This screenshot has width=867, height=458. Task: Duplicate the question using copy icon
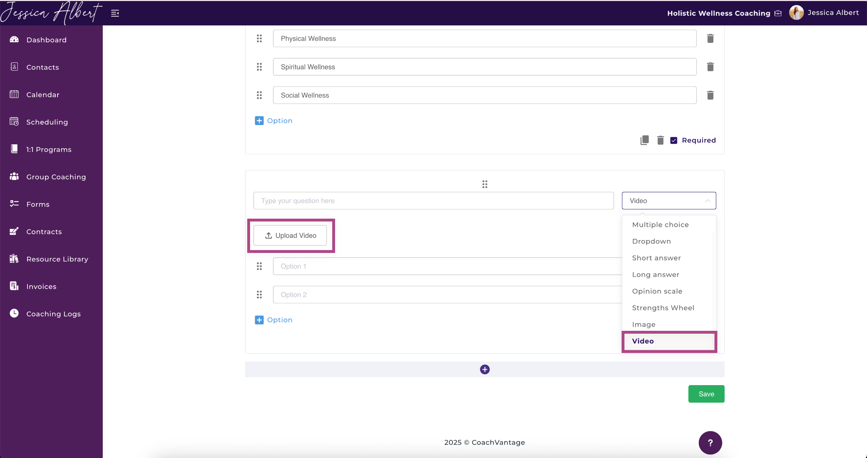click(644, 140)
